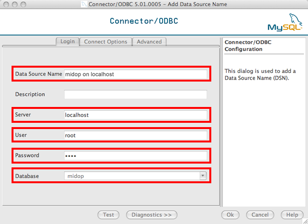The width and height of the screenshot is (308, 224).
Task: Close the window with the leftmost title bar button
Action: [6, 4]
